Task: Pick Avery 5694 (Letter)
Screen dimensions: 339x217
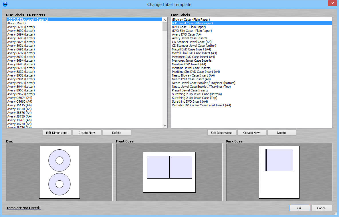Action: [84, 34]
